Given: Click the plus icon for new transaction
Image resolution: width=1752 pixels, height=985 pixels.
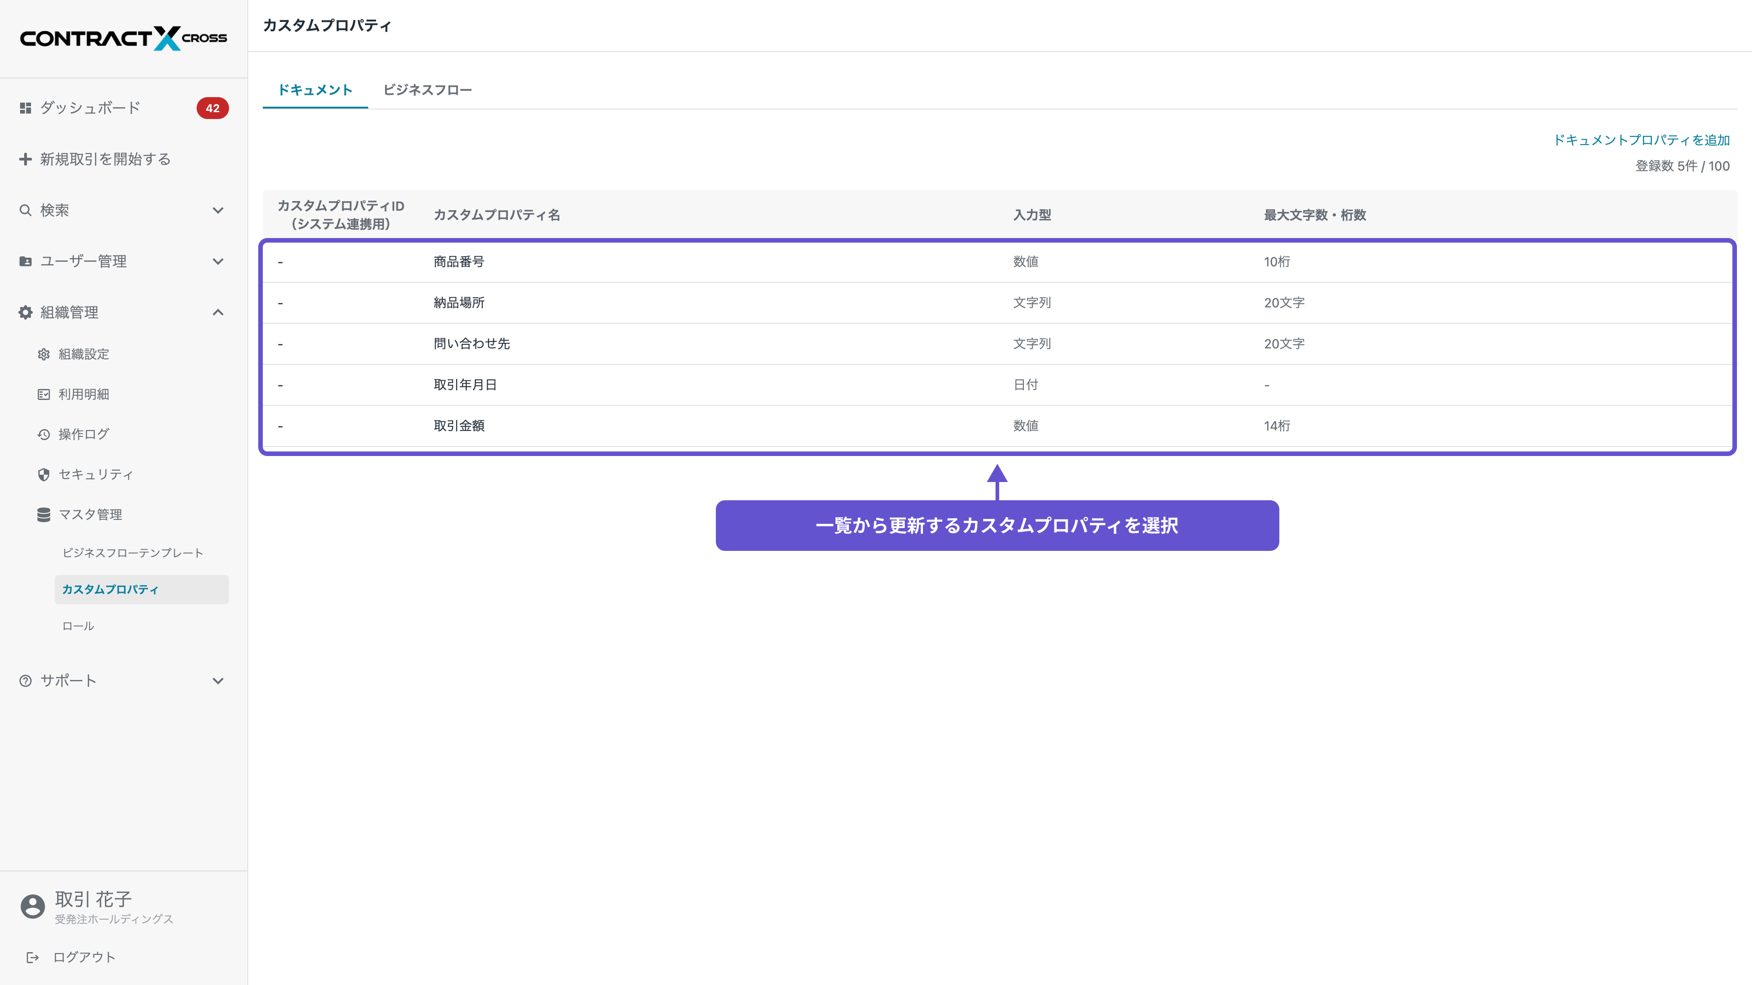Looking at the screenshot, I should 25,159.
